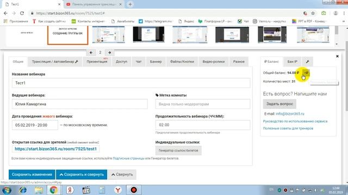Image resolution: width=348 pixels, height=195 pixels.
Task: Open the Разное tab
Action: coord(239,62)
